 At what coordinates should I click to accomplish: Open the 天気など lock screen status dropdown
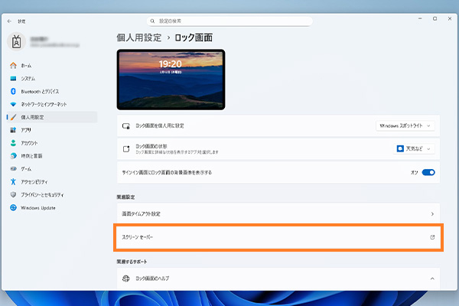pos(414,148)
